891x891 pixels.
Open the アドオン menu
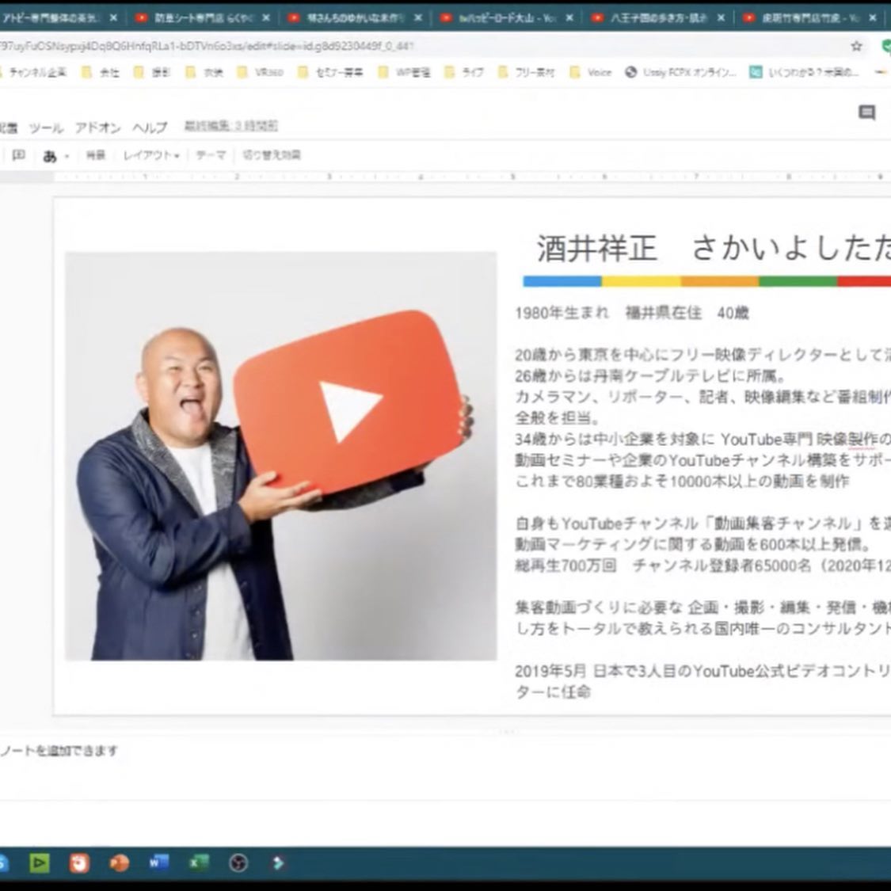[x=97, y=128]
